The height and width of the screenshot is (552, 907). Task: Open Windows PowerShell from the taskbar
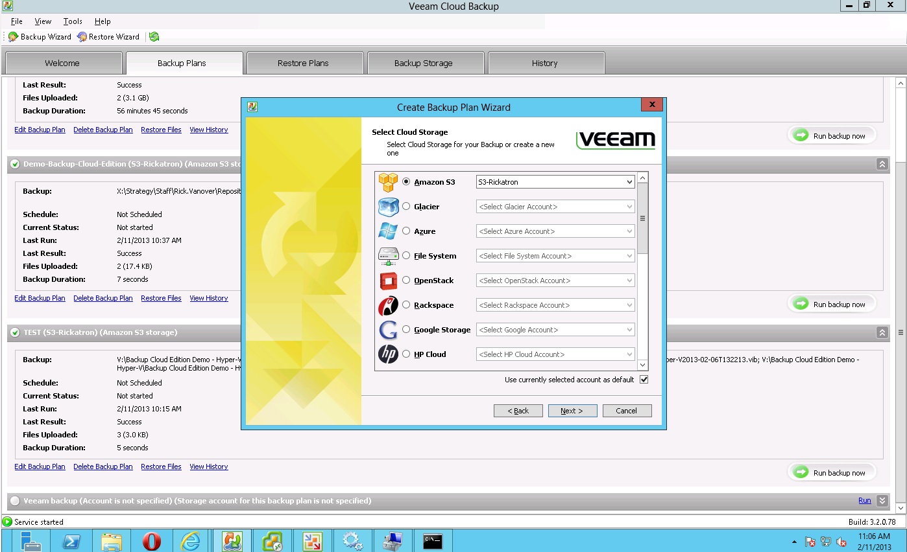tap(71, 541)
